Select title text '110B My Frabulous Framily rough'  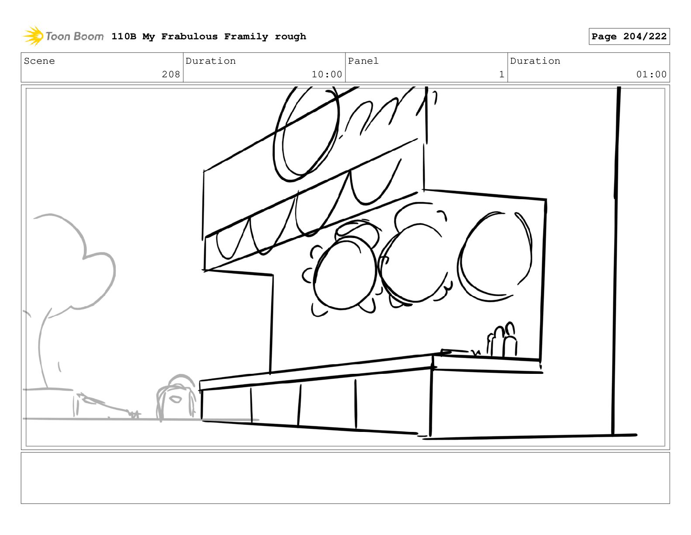tap(209, 36)
